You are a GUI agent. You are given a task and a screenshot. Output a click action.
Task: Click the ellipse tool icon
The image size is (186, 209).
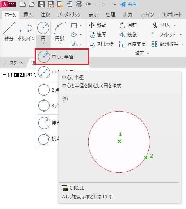pyautogui.click(x=73, y=35)
